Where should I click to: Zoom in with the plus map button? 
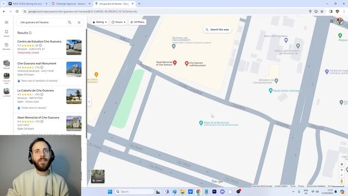(342, 170)
